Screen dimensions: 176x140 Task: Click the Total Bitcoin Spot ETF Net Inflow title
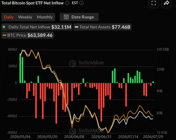pyautogui.click(x=33, y=3)
